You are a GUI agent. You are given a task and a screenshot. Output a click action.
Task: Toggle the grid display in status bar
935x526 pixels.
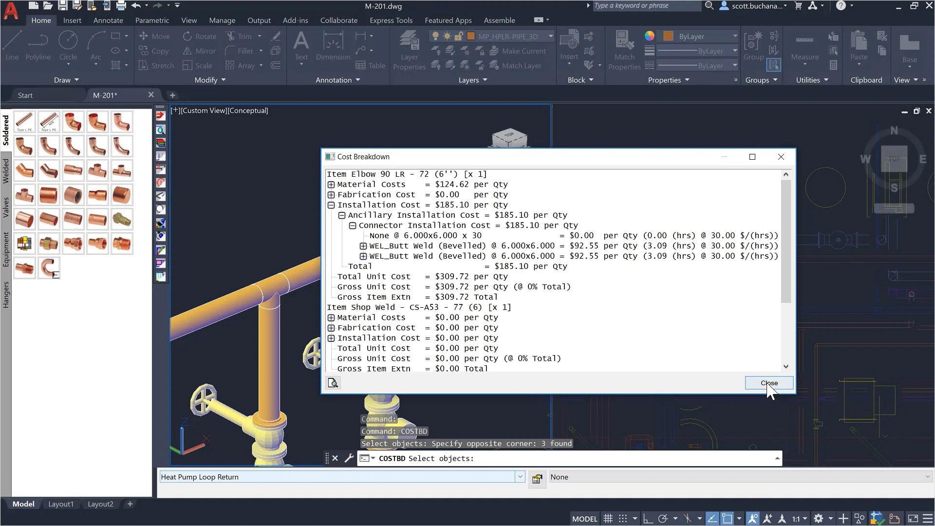tap(608, 519)
